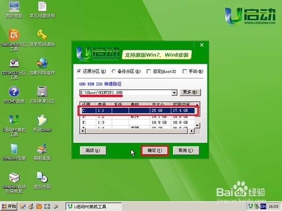Launch GDISKGUI分区工具 desktop icon
This screenshot has width=282, height=211.
[14, 68]
